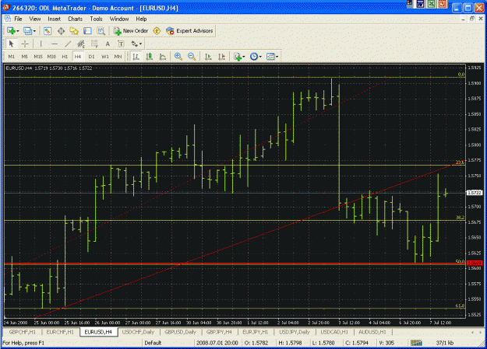Open the MetaEditor yellow diamond icon

coord(157,30)
